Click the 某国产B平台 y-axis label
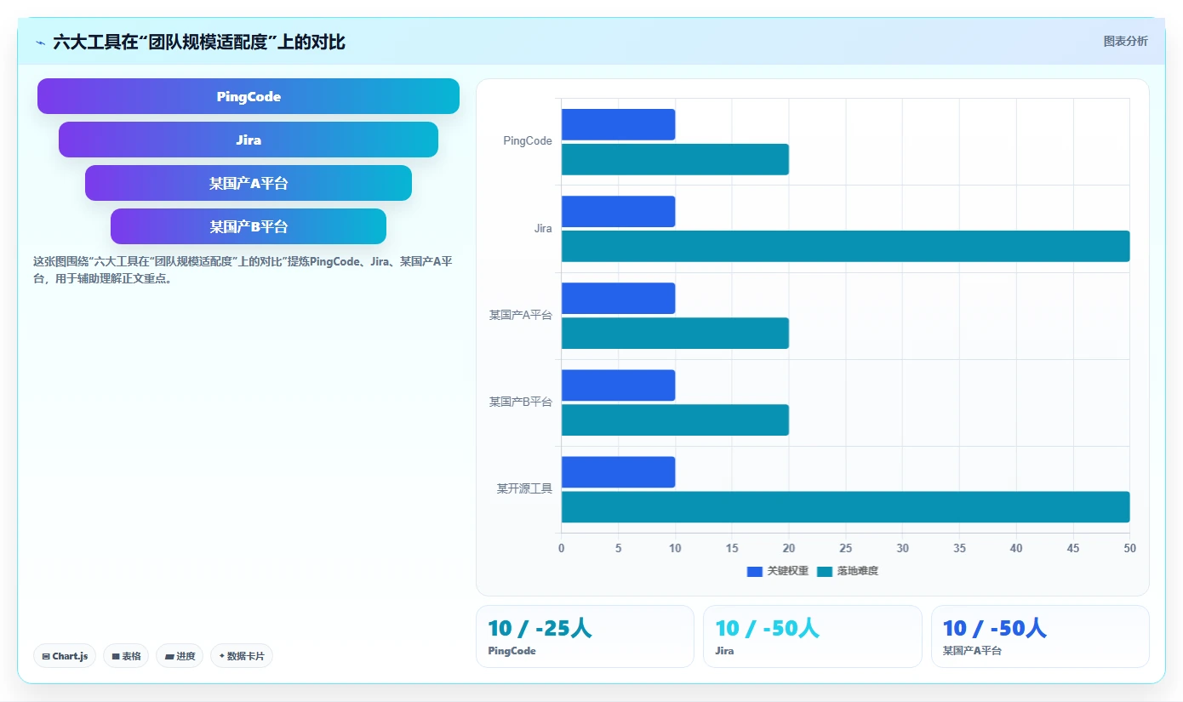This screenshot has height=702, width=1183. 521,402
